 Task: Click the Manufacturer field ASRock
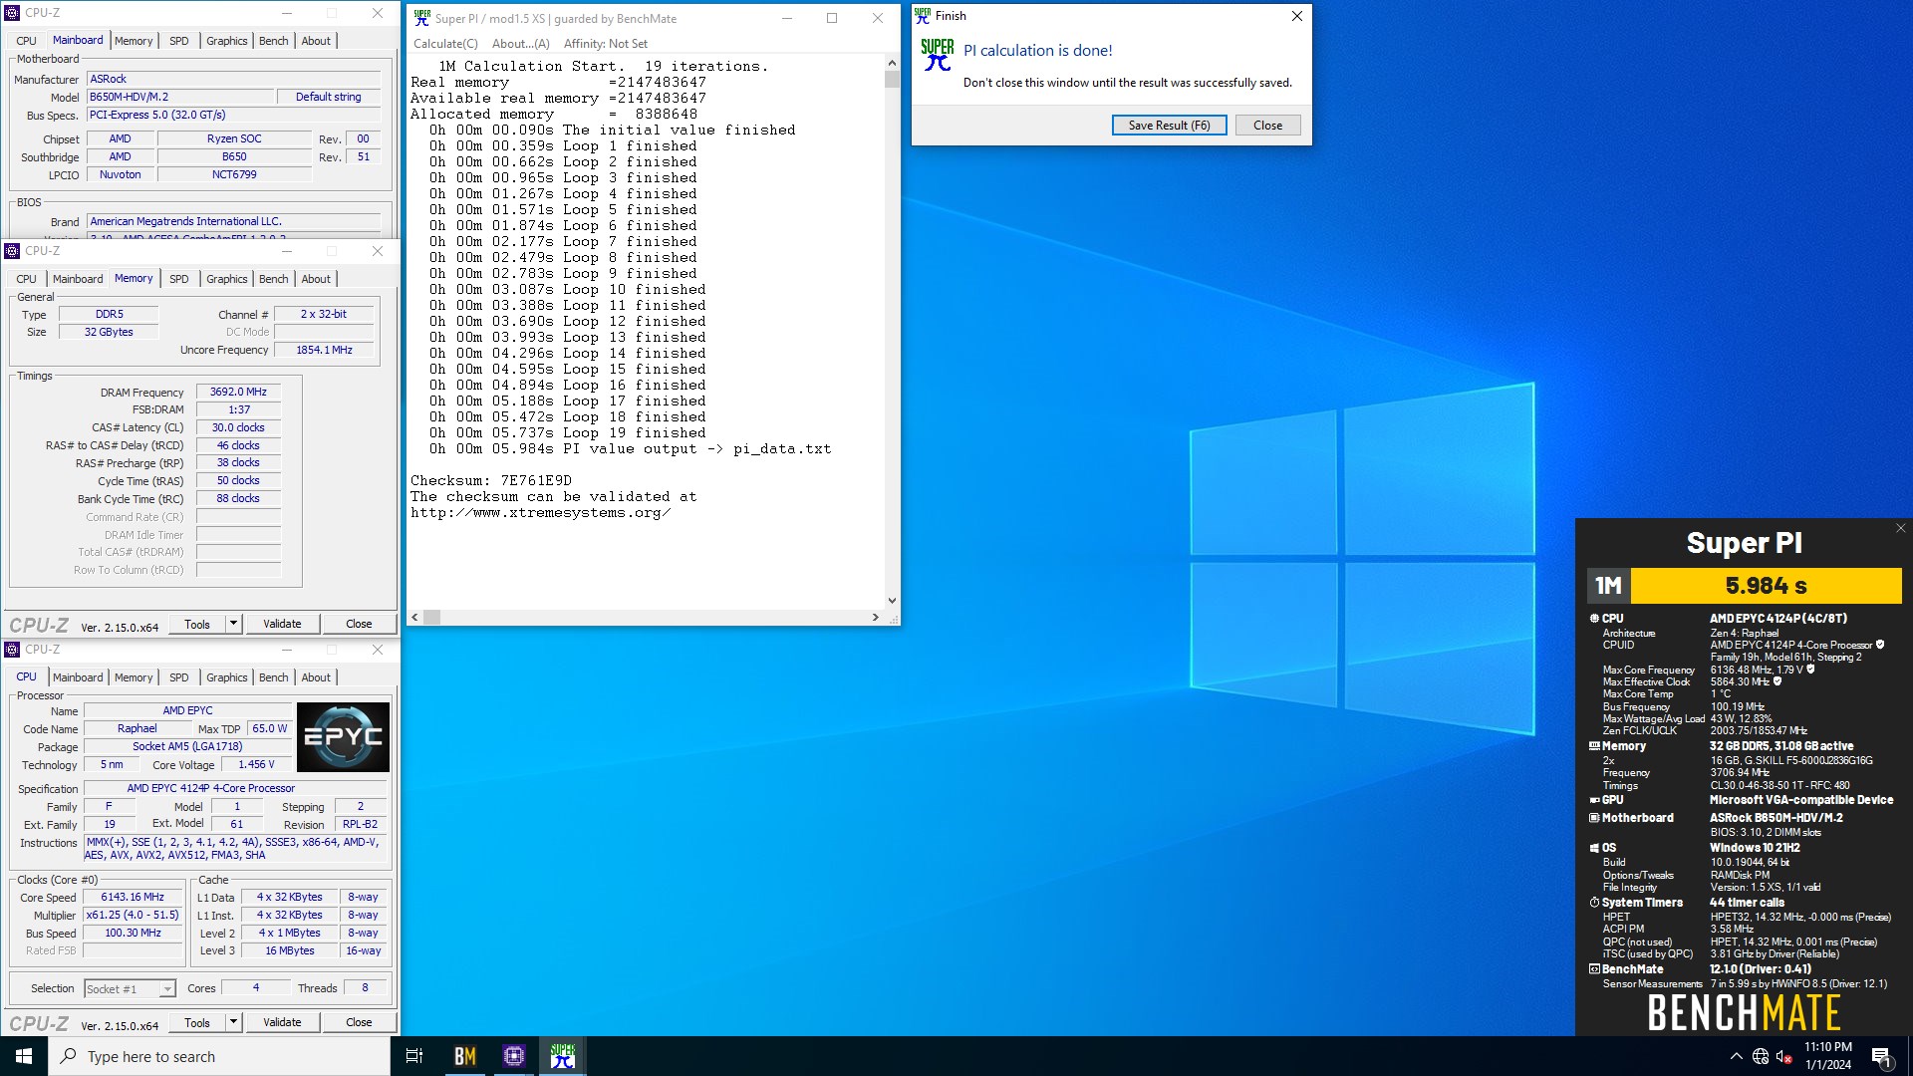233,80
